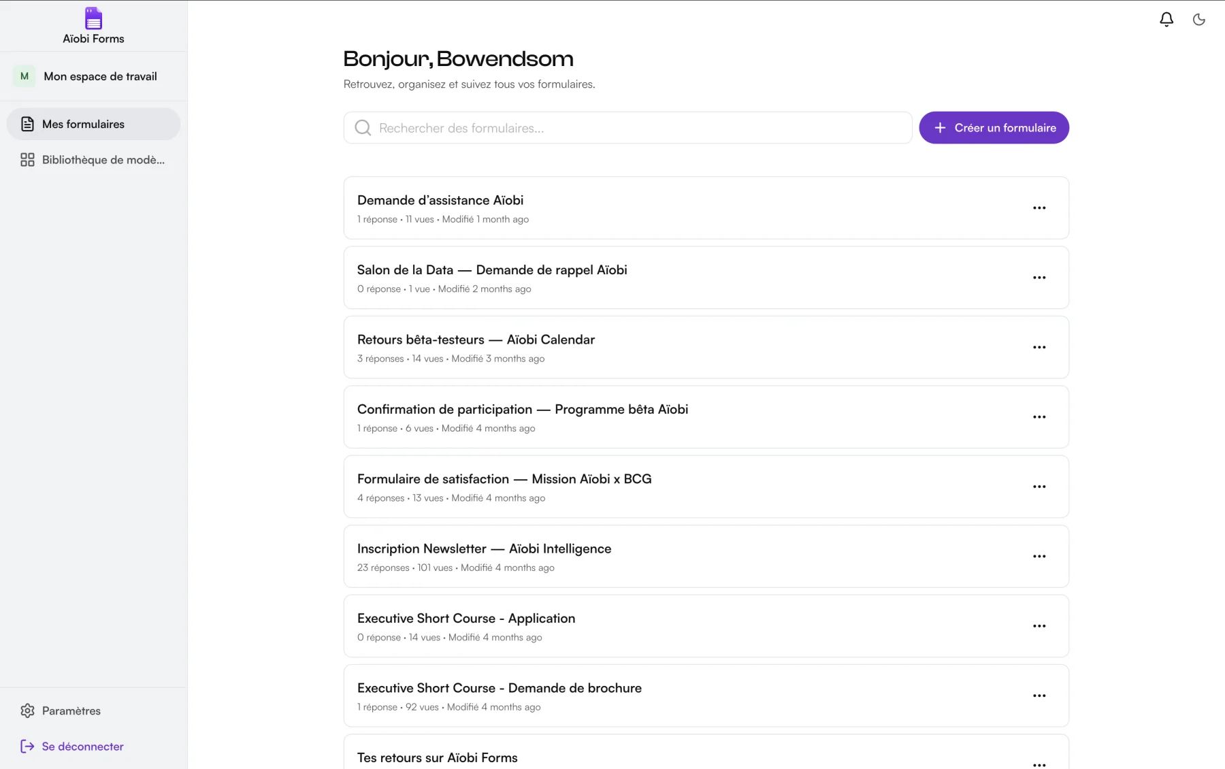
Task: Open the Confirmation de participation form card
Action: click(x=706, y=417)
